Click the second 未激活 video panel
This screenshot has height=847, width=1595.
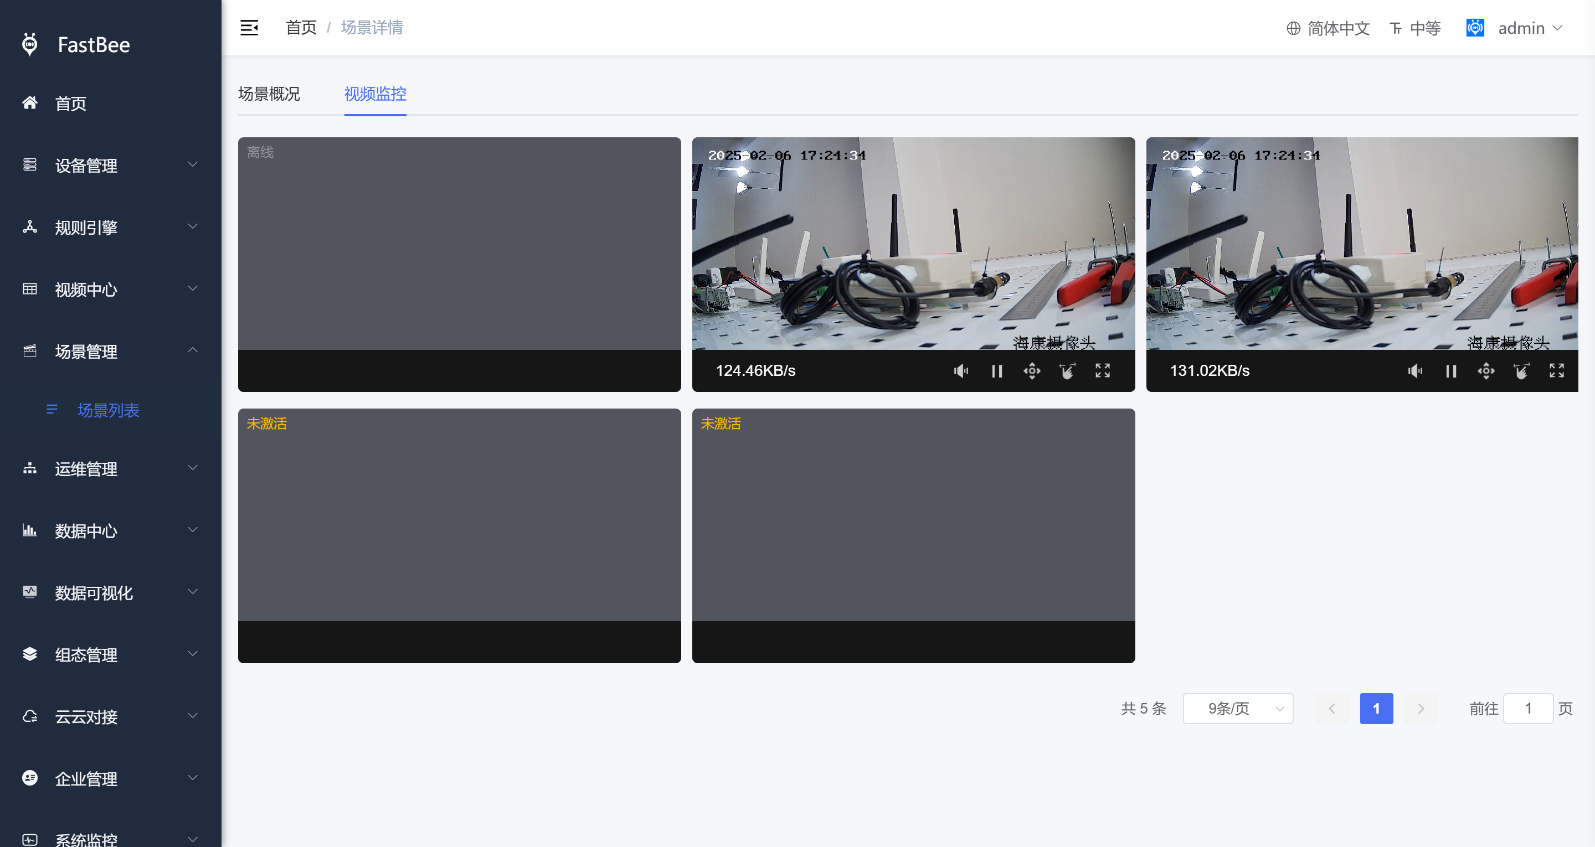(x=913, y=535)
